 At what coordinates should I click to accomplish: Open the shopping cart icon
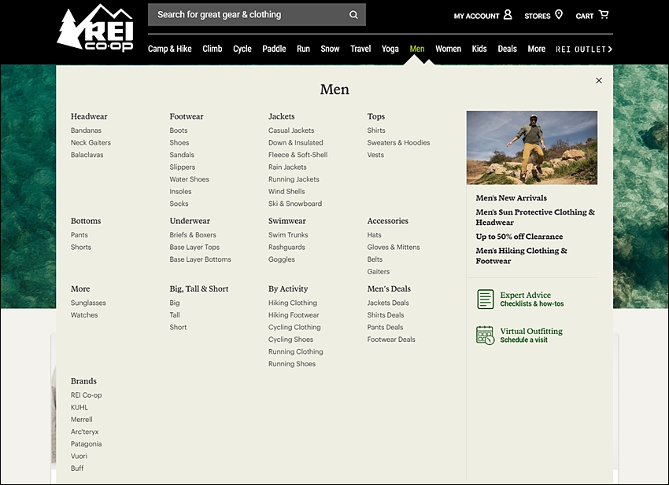(604, 14)
